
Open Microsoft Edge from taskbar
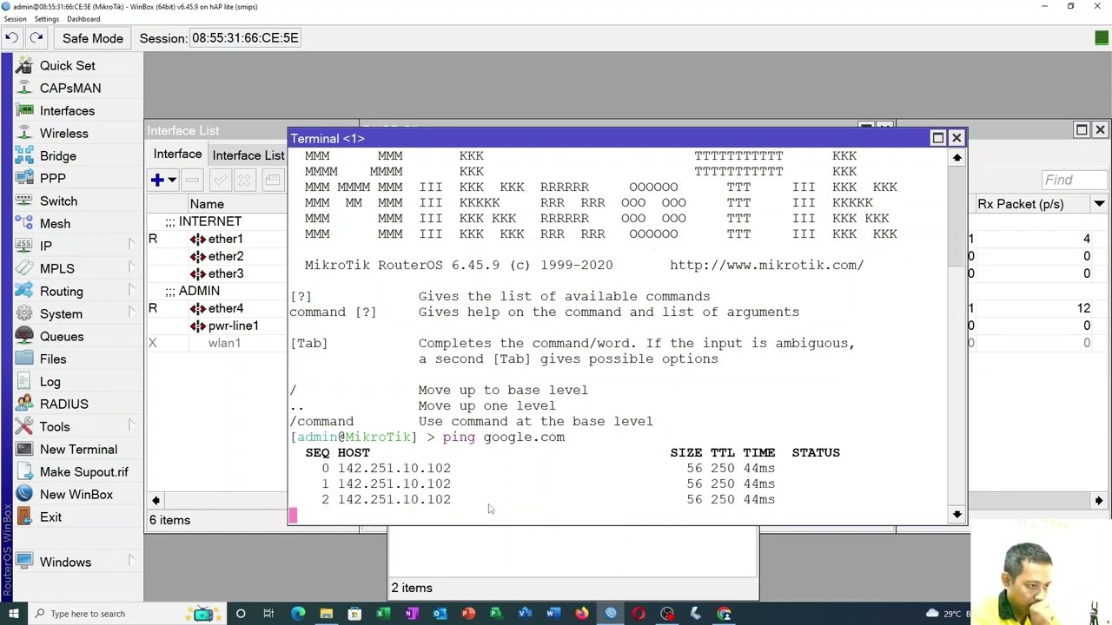(x=298, y=614)
